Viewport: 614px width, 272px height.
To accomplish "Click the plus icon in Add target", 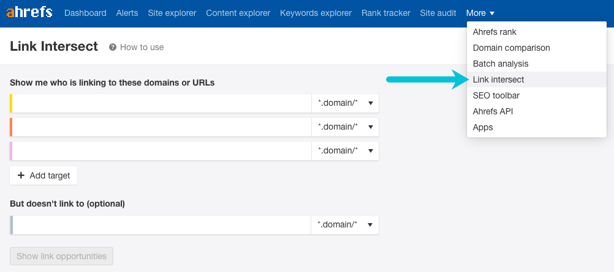I will 21,175.
